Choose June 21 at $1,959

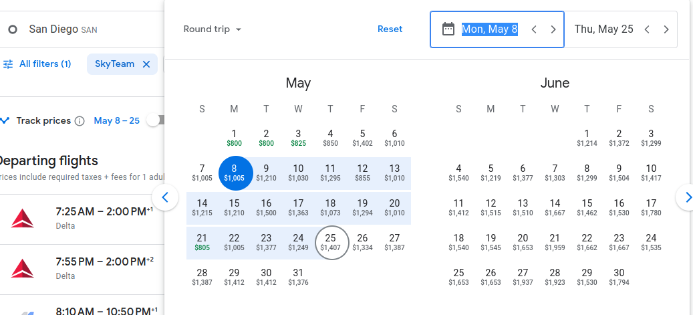click(555, 242)
